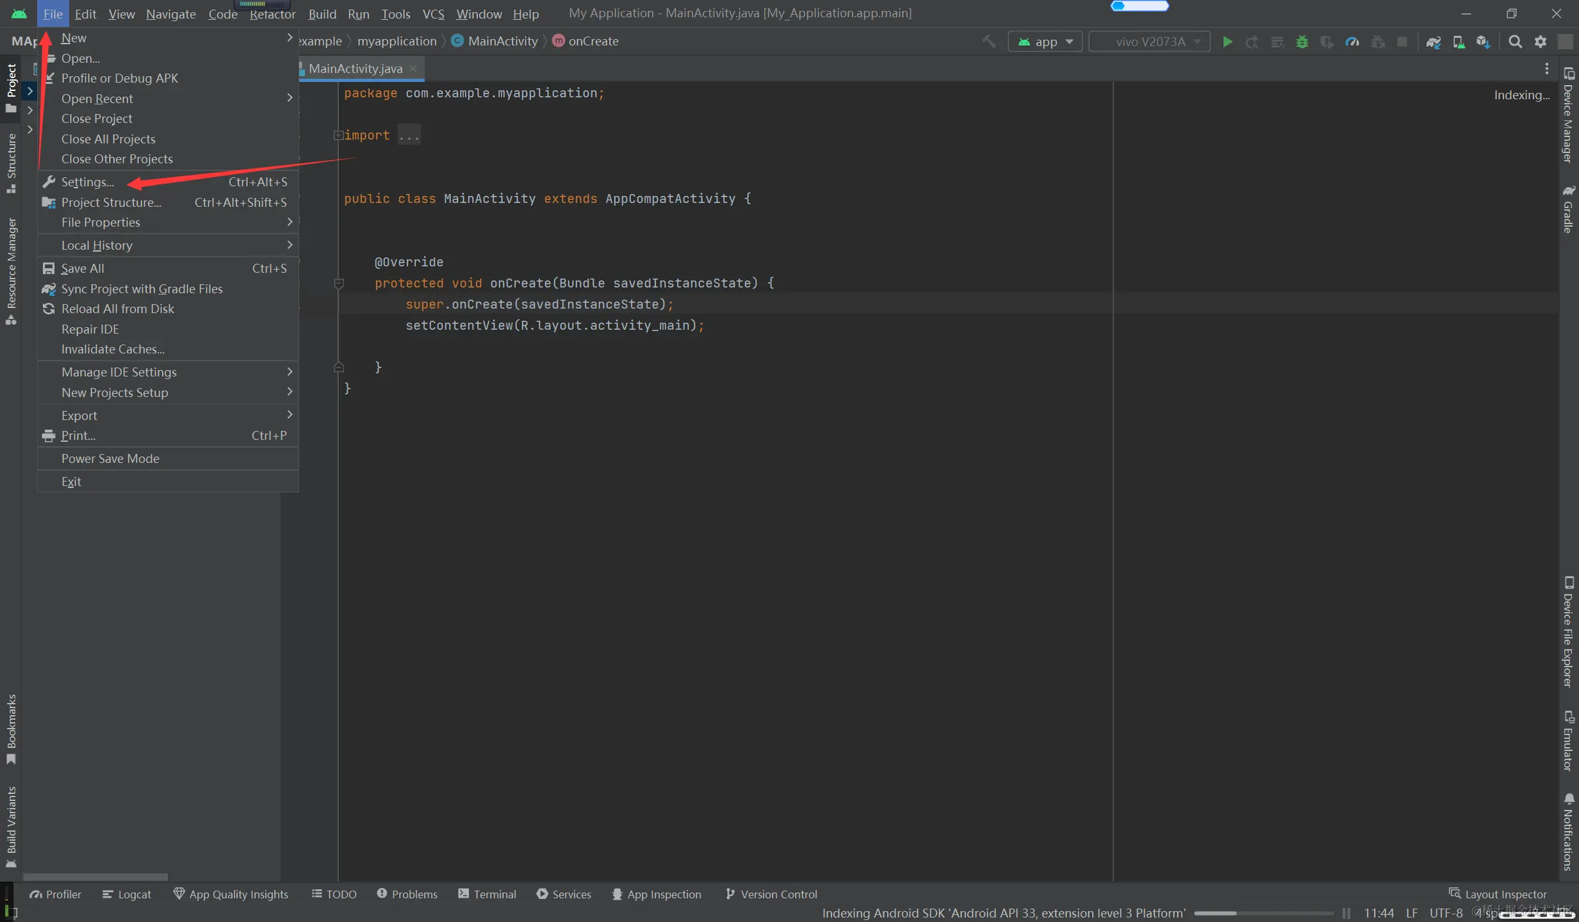Screen dimensions: 1579x922
Task: Click the UTF-8 encoding status entry
Action: (1446, 913)
